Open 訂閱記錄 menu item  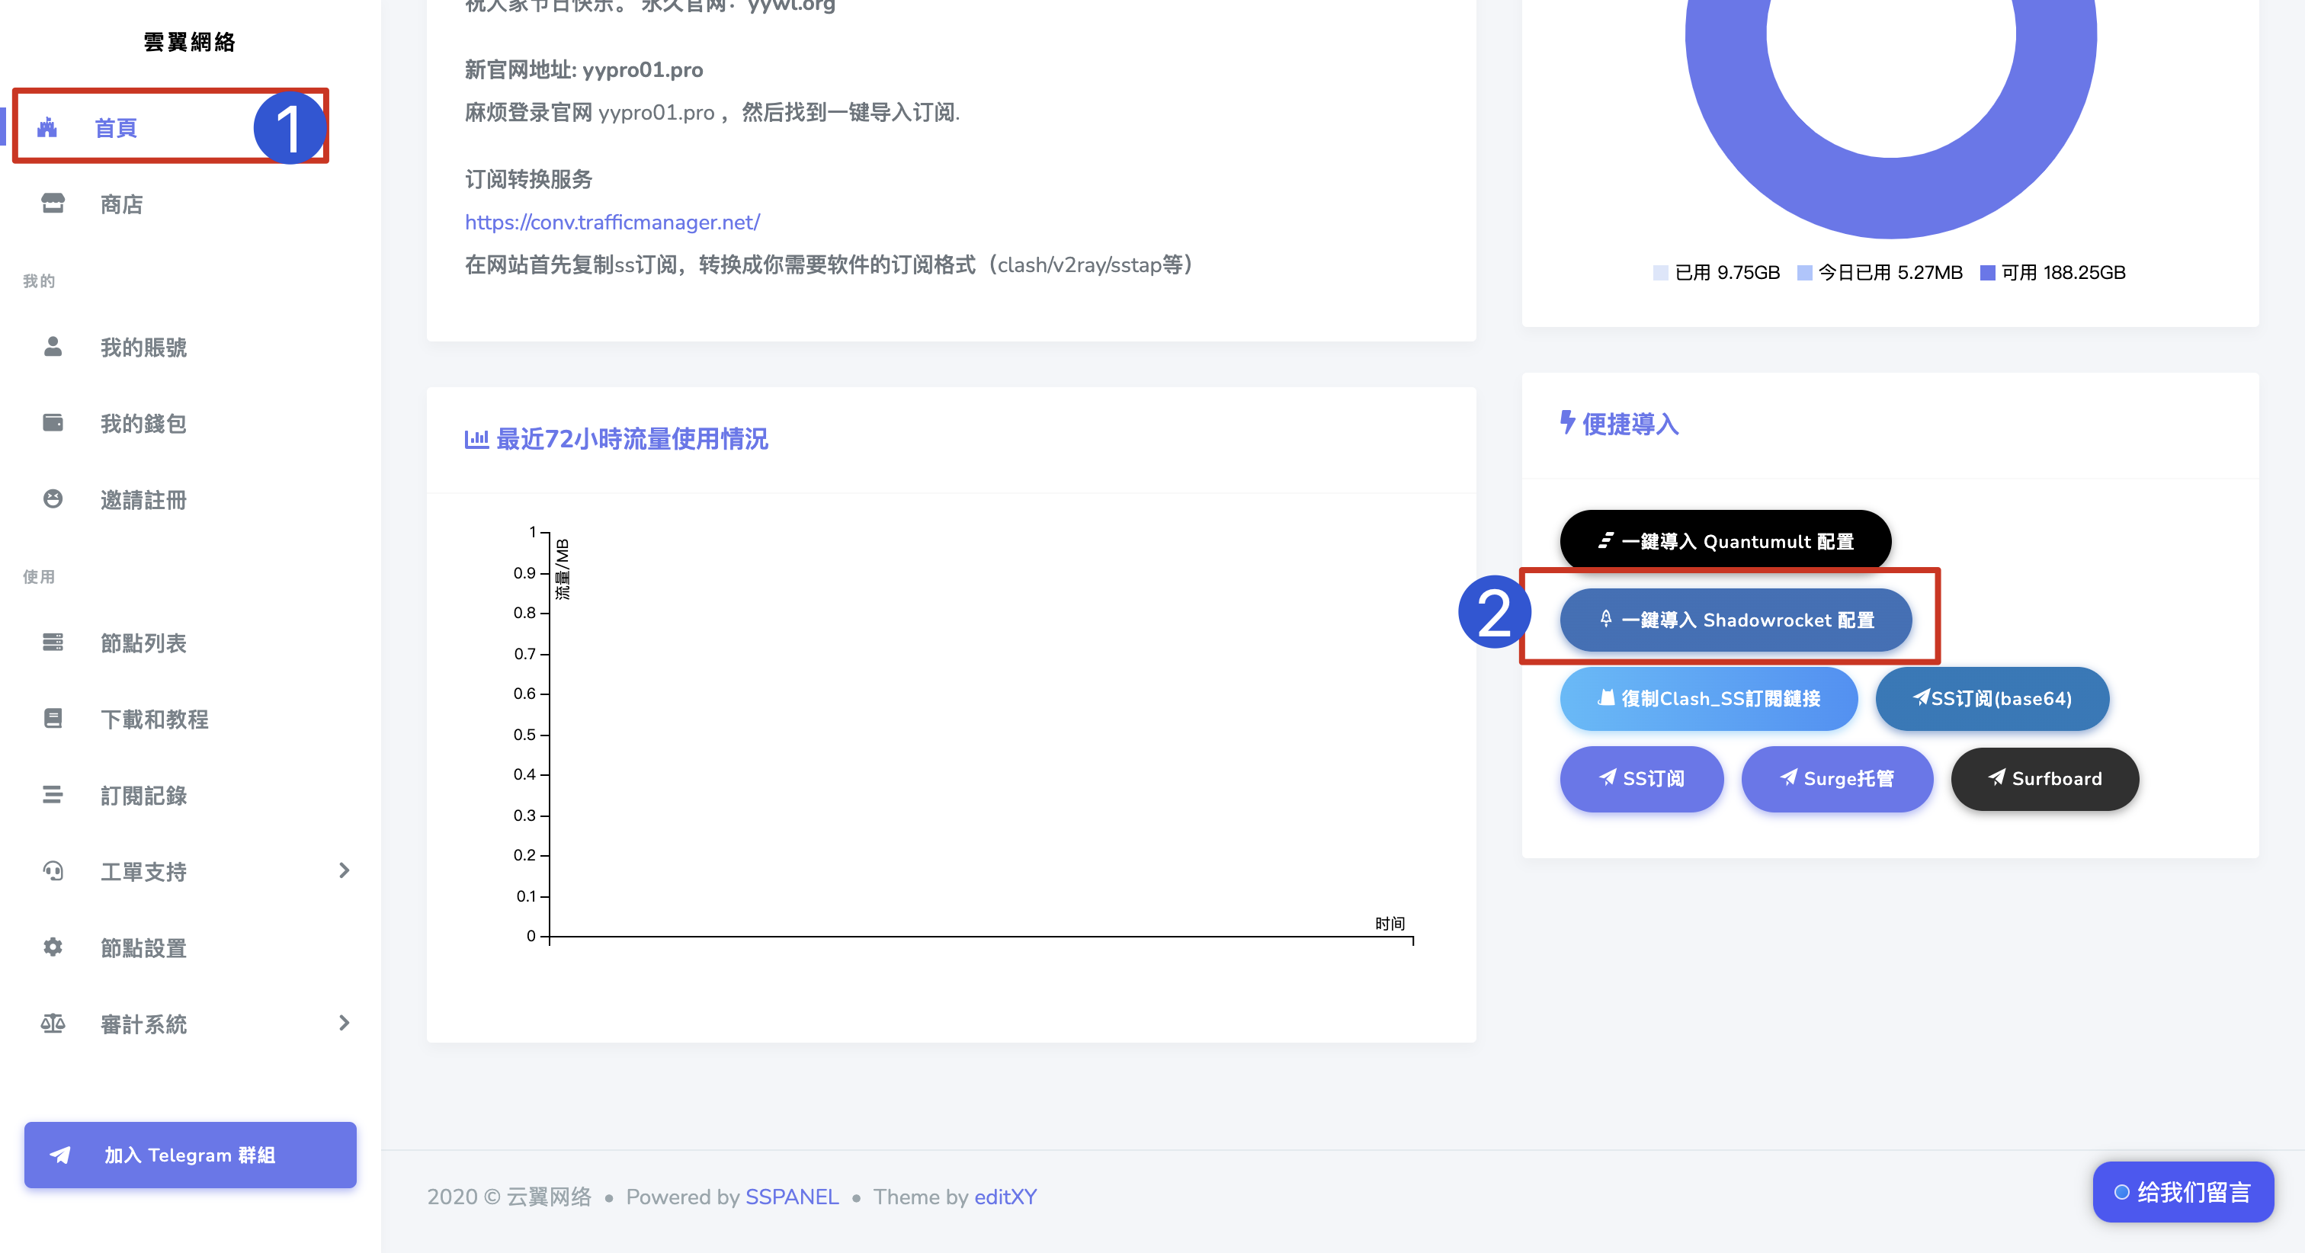(143, 795)
